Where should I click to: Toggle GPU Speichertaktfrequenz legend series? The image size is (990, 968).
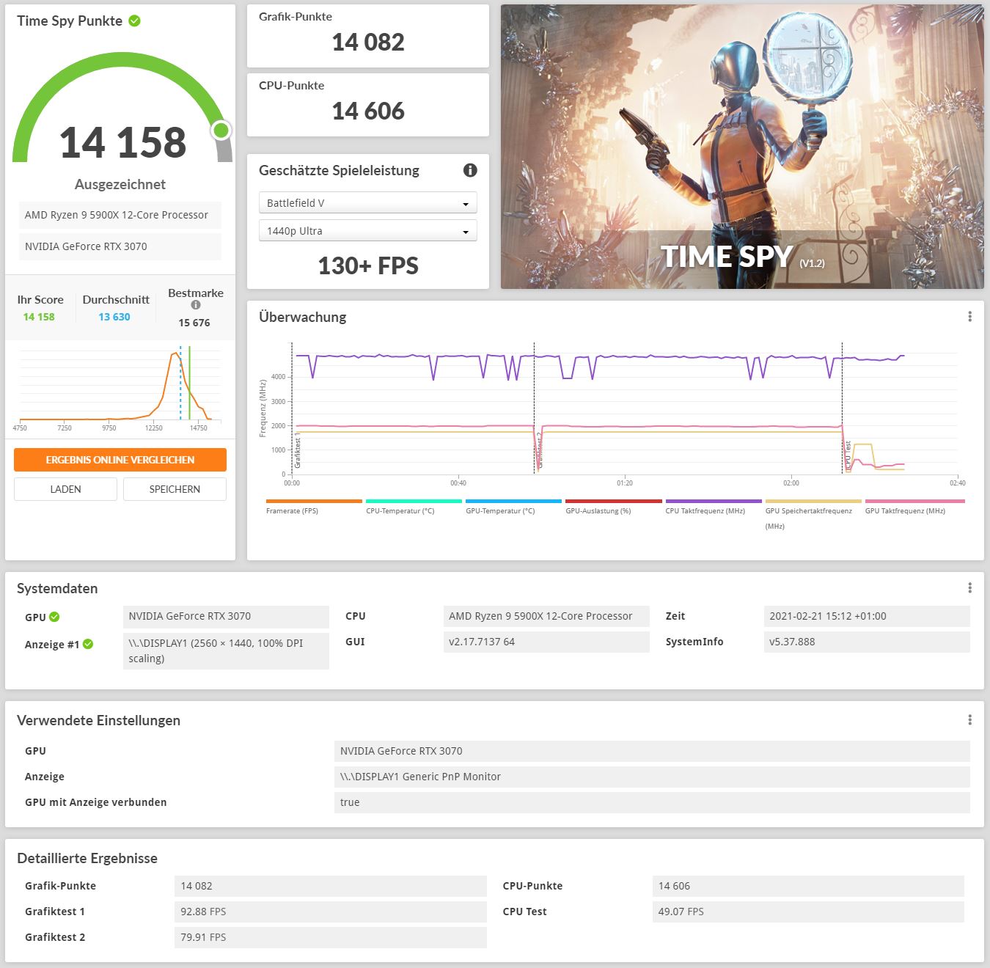point(813,515)
